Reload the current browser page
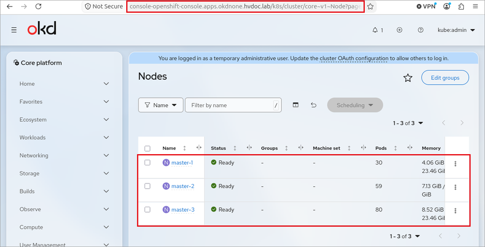 [x=38, y=6]
